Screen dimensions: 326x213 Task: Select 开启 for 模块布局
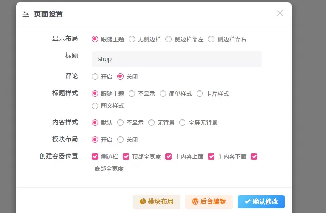pyautogui.click(x=95, y=139)
